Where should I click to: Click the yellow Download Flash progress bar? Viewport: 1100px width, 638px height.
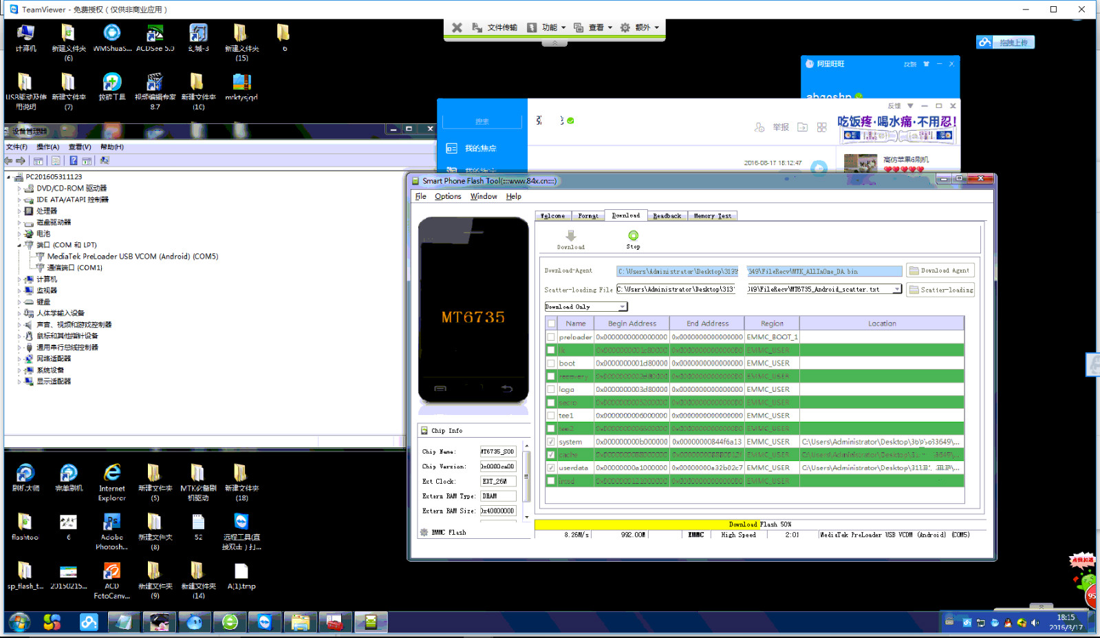[x=760, y=524]
